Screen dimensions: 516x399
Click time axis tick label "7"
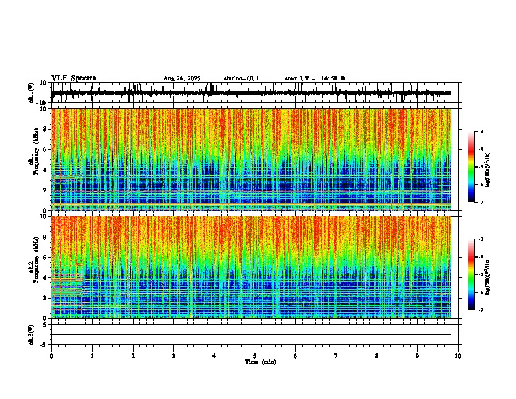[336, 356]
